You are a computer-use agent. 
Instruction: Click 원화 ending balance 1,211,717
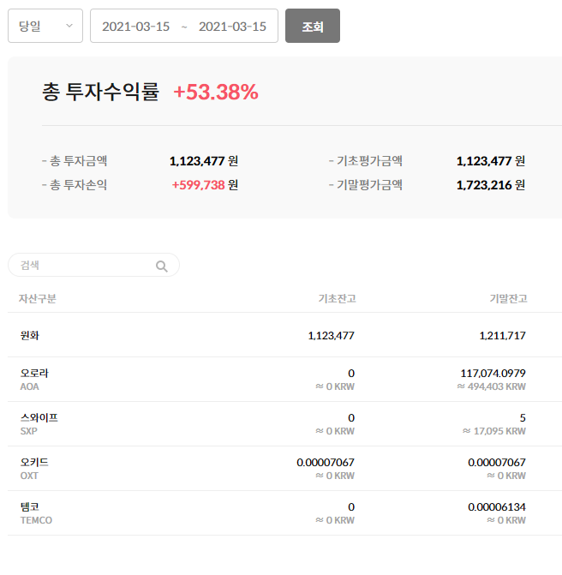[x=502, y=336]
